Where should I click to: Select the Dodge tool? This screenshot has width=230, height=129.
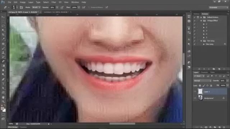[x=3, y=75]
